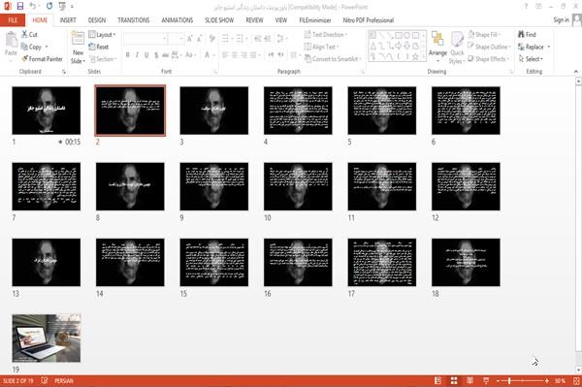The image size is (582, 387).
Task: Switch to Reading view in status bar
Action: [x=469, y=380]
